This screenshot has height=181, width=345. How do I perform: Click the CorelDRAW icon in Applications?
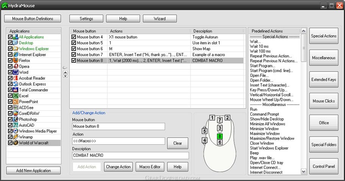16,113
